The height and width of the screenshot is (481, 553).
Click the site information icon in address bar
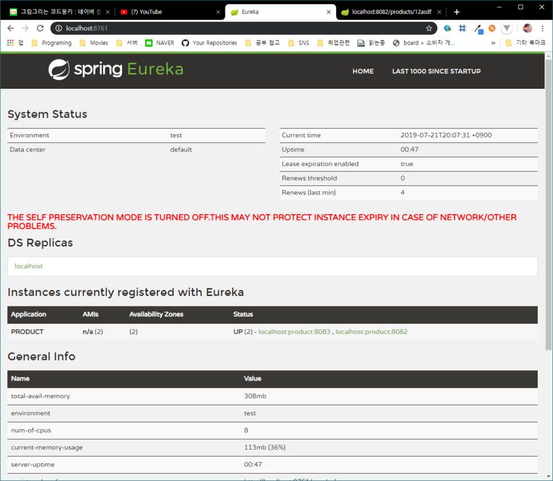[58, 28]
